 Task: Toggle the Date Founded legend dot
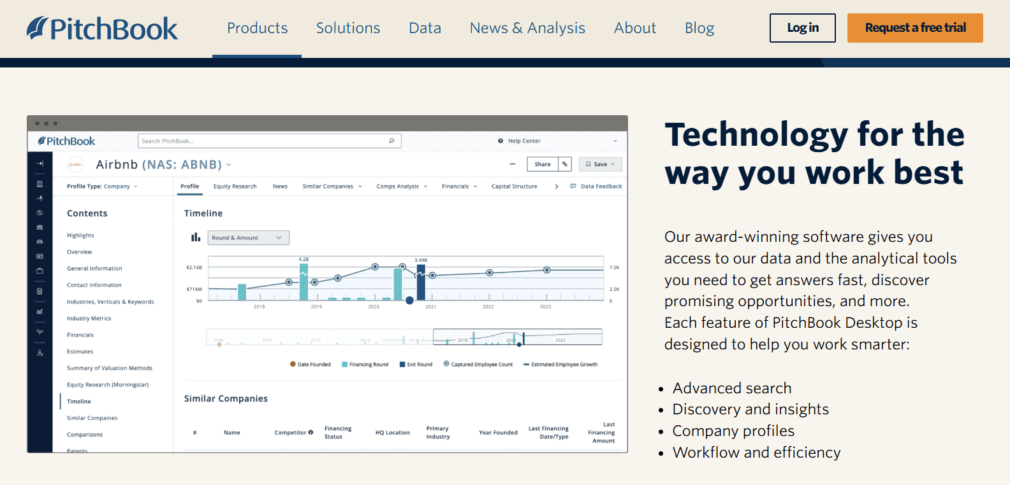[293, 365]
